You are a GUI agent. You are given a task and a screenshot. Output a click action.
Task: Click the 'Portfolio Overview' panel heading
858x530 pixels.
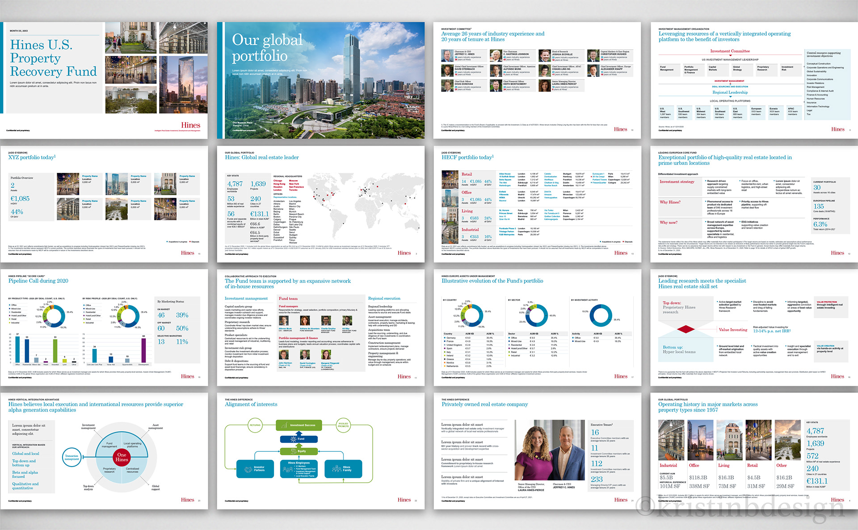point(21,178)
